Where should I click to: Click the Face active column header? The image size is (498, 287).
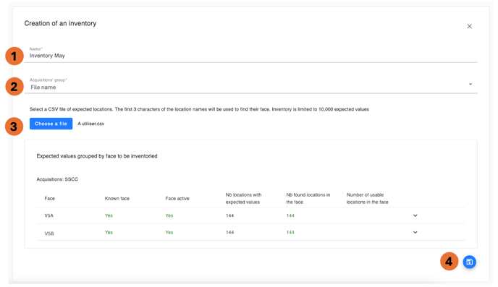177,199
